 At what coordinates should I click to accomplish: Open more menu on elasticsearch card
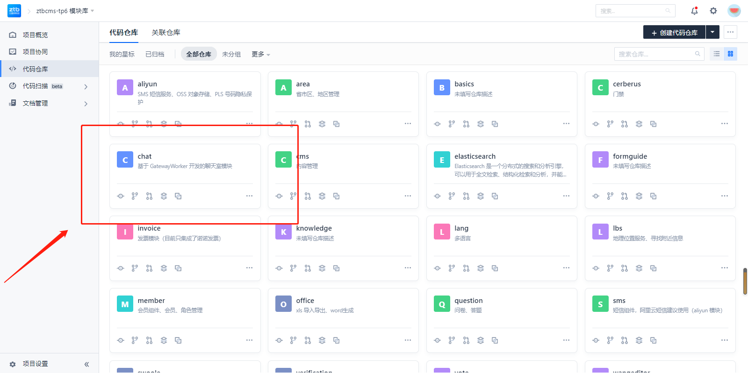tap(566, 196)
